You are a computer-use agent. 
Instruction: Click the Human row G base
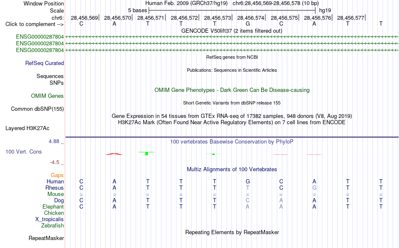248,181
